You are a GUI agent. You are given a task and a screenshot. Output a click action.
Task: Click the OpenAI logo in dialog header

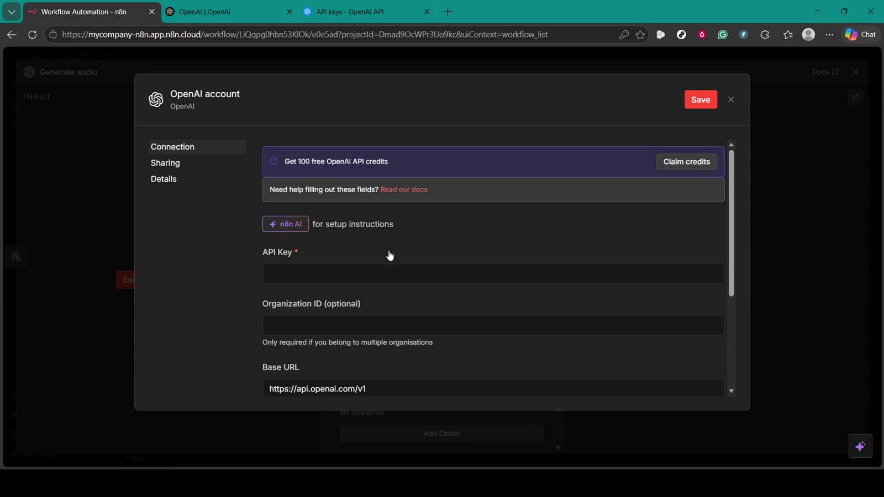tap(156, 99)
